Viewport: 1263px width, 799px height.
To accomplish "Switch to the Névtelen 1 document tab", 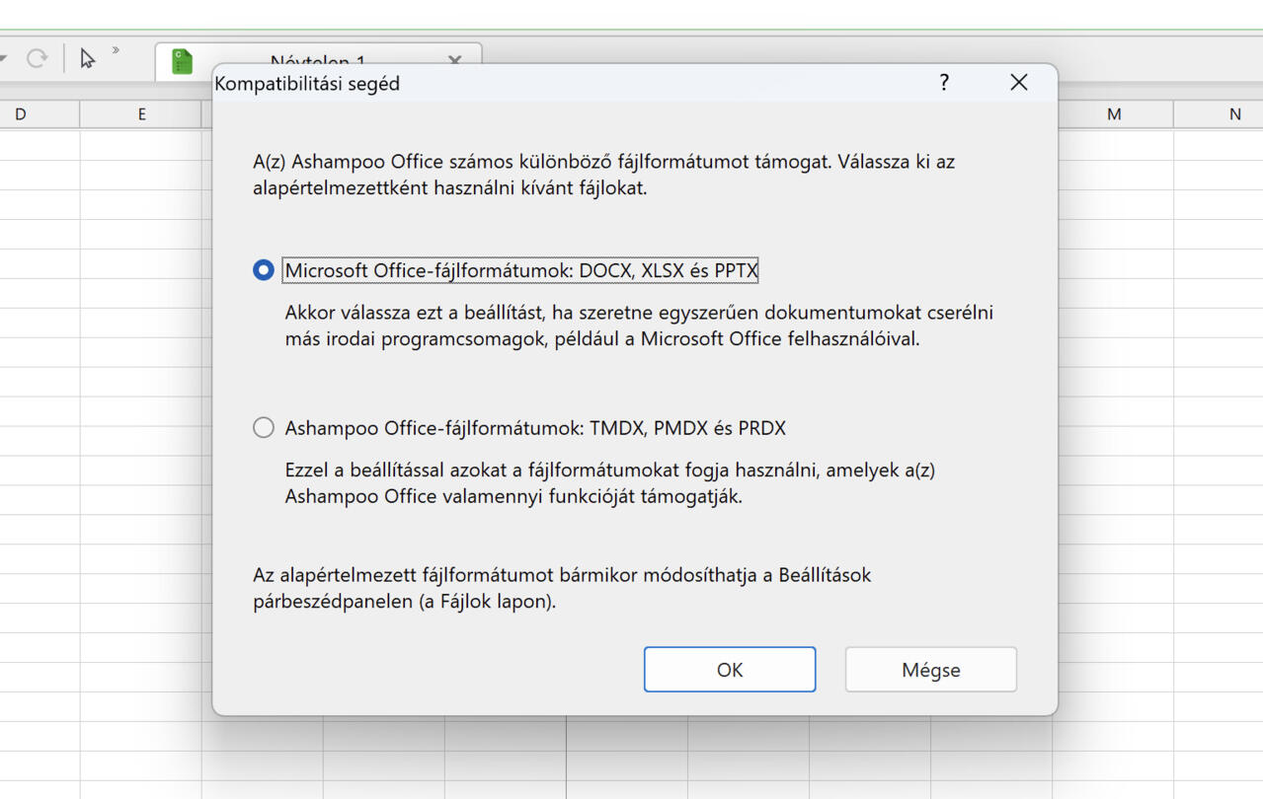I will pos(318,62).
